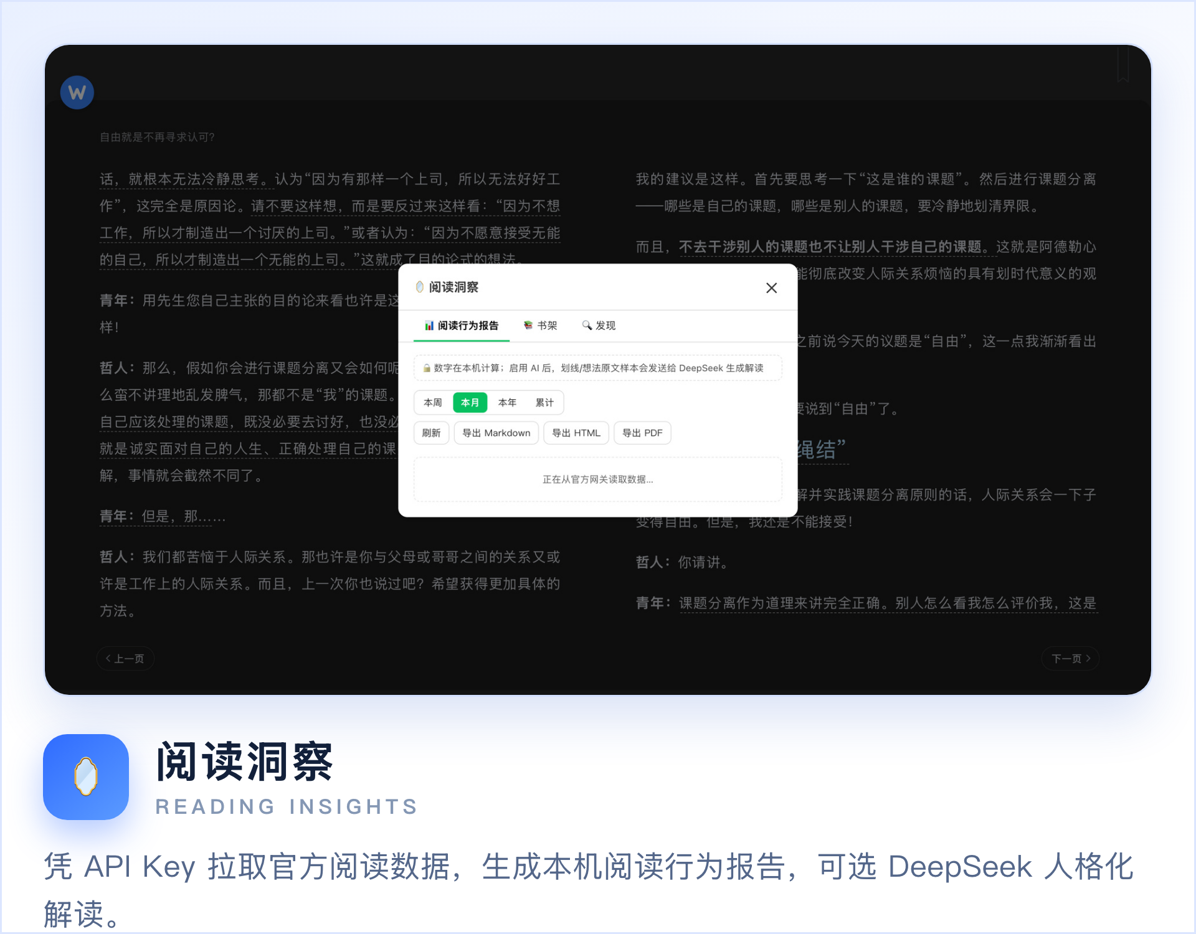The width and height of the screenshot is (1196, 934).
Task: Click chapter title 自由就是不再寻求认可?
Action: coord(157,137)
